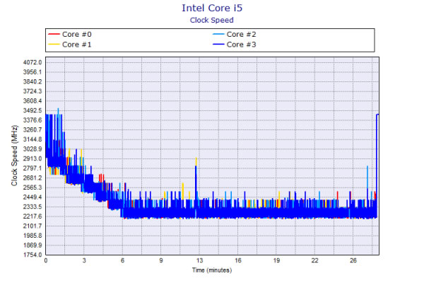Click the 1869.9 y-axis value
Screen dimensions: 424x283
pyautogui.click(x=33, y=245)
